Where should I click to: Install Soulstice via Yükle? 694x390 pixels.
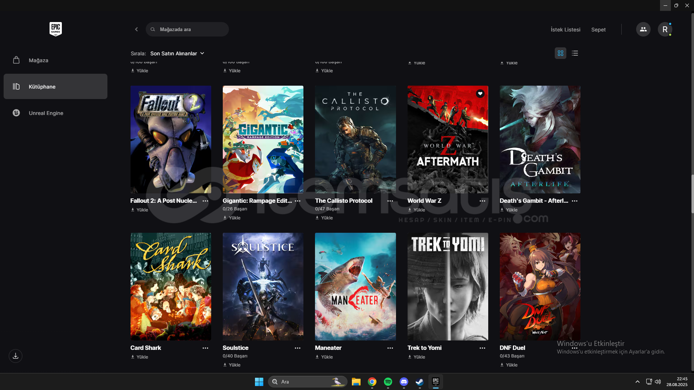click(232, 365)
